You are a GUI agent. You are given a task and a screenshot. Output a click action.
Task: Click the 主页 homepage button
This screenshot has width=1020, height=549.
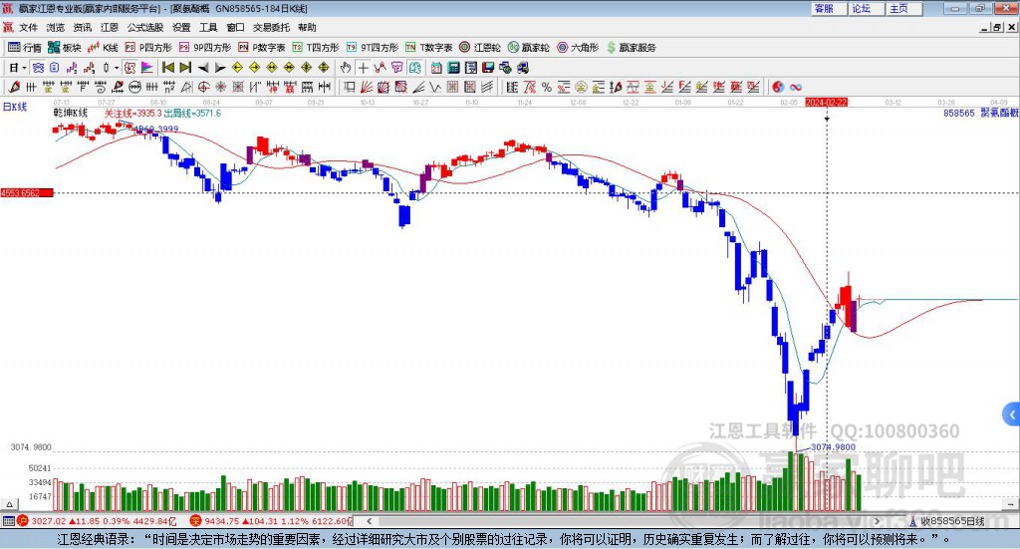[x=904, y=8]
